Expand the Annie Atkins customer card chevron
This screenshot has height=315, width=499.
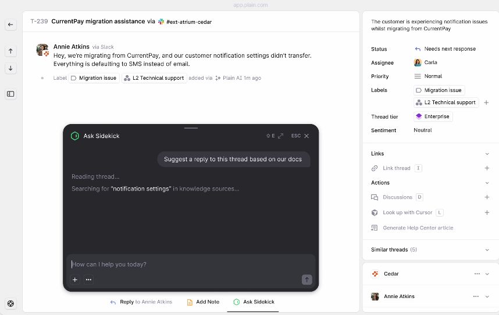tap(487, 296)
